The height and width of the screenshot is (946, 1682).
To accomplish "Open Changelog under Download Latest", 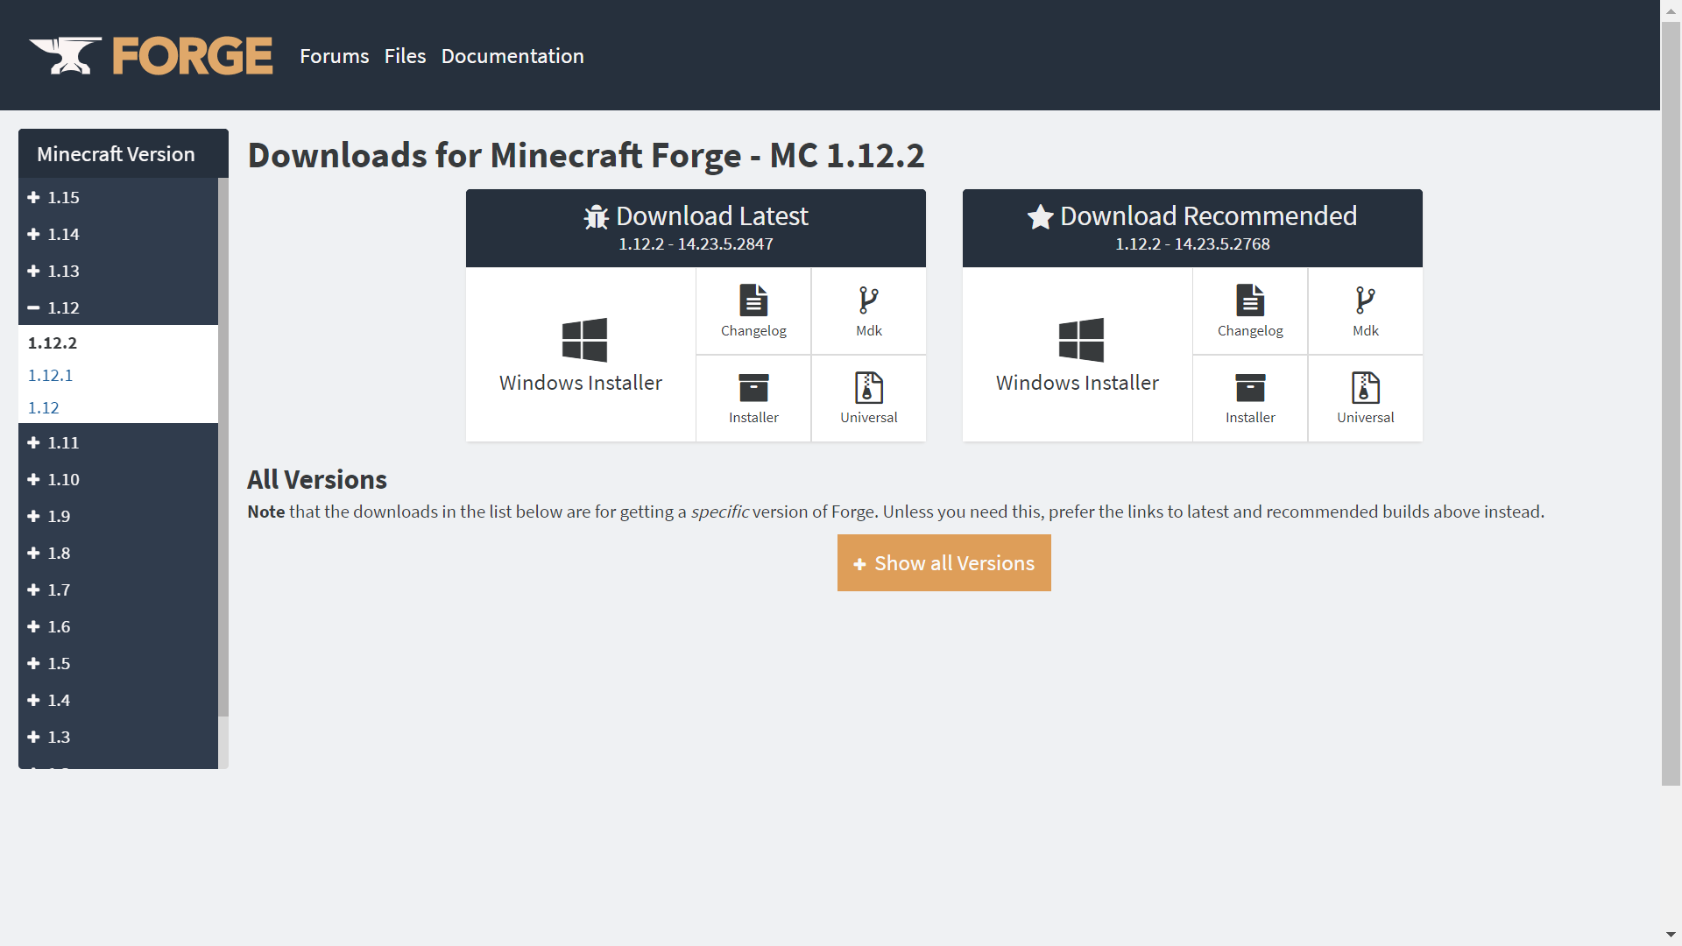I will coord(753,311).
